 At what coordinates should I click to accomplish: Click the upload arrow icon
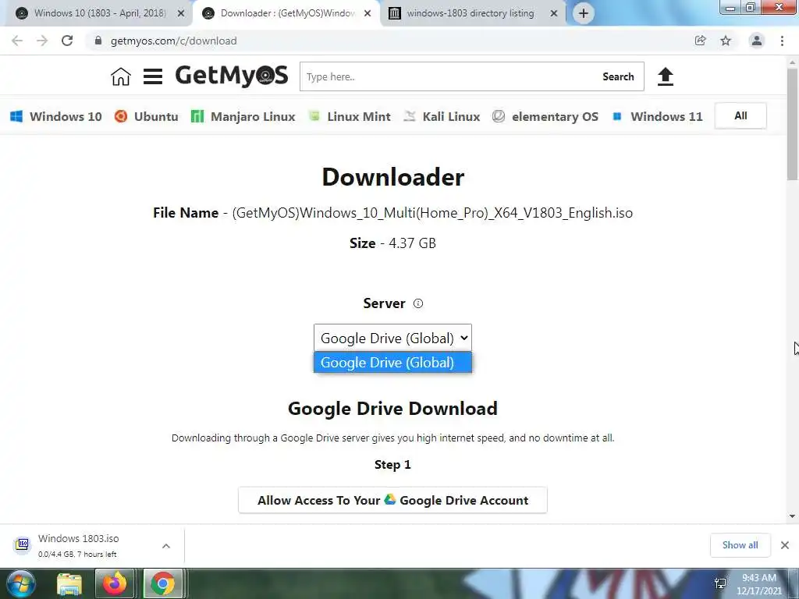pyautogui.click(x=665, y=77)
